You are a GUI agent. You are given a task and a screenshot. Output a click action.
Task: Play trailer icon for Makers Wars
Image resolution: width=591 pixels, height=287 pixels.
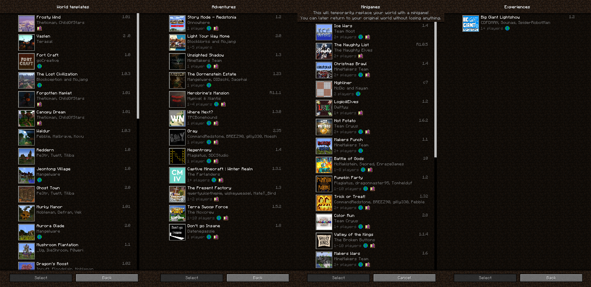click(367, 265)
